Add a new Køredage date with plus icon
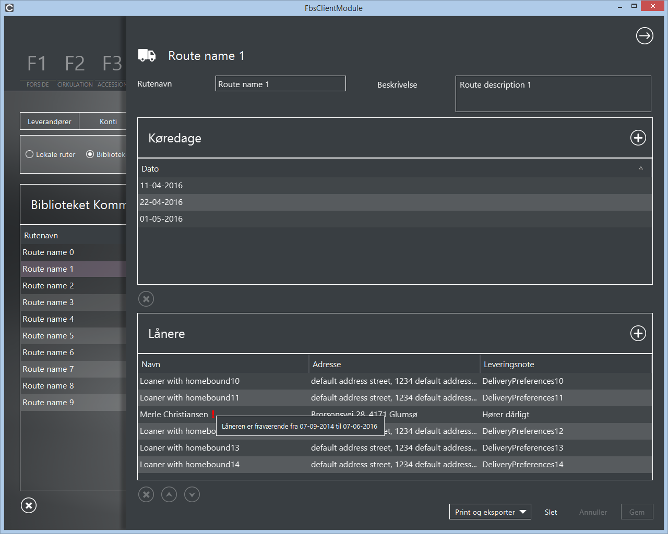 (638, 138)
